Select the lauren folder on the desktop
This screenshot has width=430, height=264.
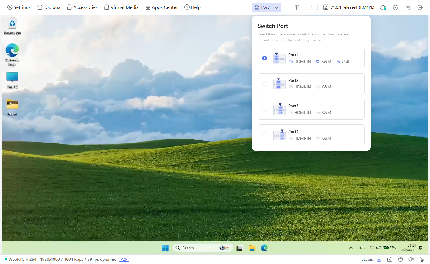(x=12, y=107)
